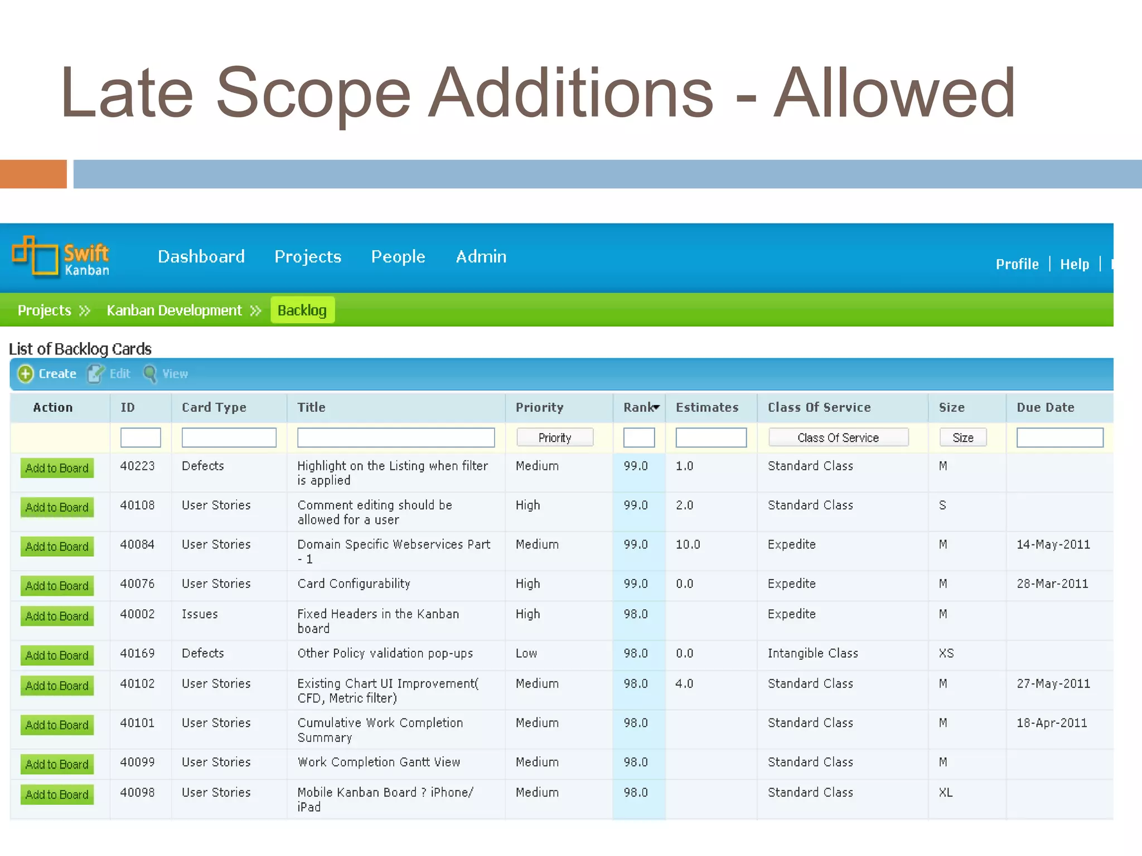Add card 40108 to board
Image resolution: width=1142 pixels, height=856 pixels.
57,507
